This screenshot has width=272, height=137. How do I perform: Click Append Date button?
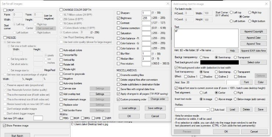tap(254, 38)
